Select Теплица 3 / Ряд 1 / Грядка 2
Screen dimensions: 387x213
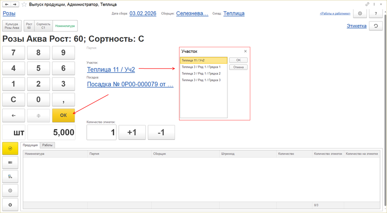pos(204,73)
